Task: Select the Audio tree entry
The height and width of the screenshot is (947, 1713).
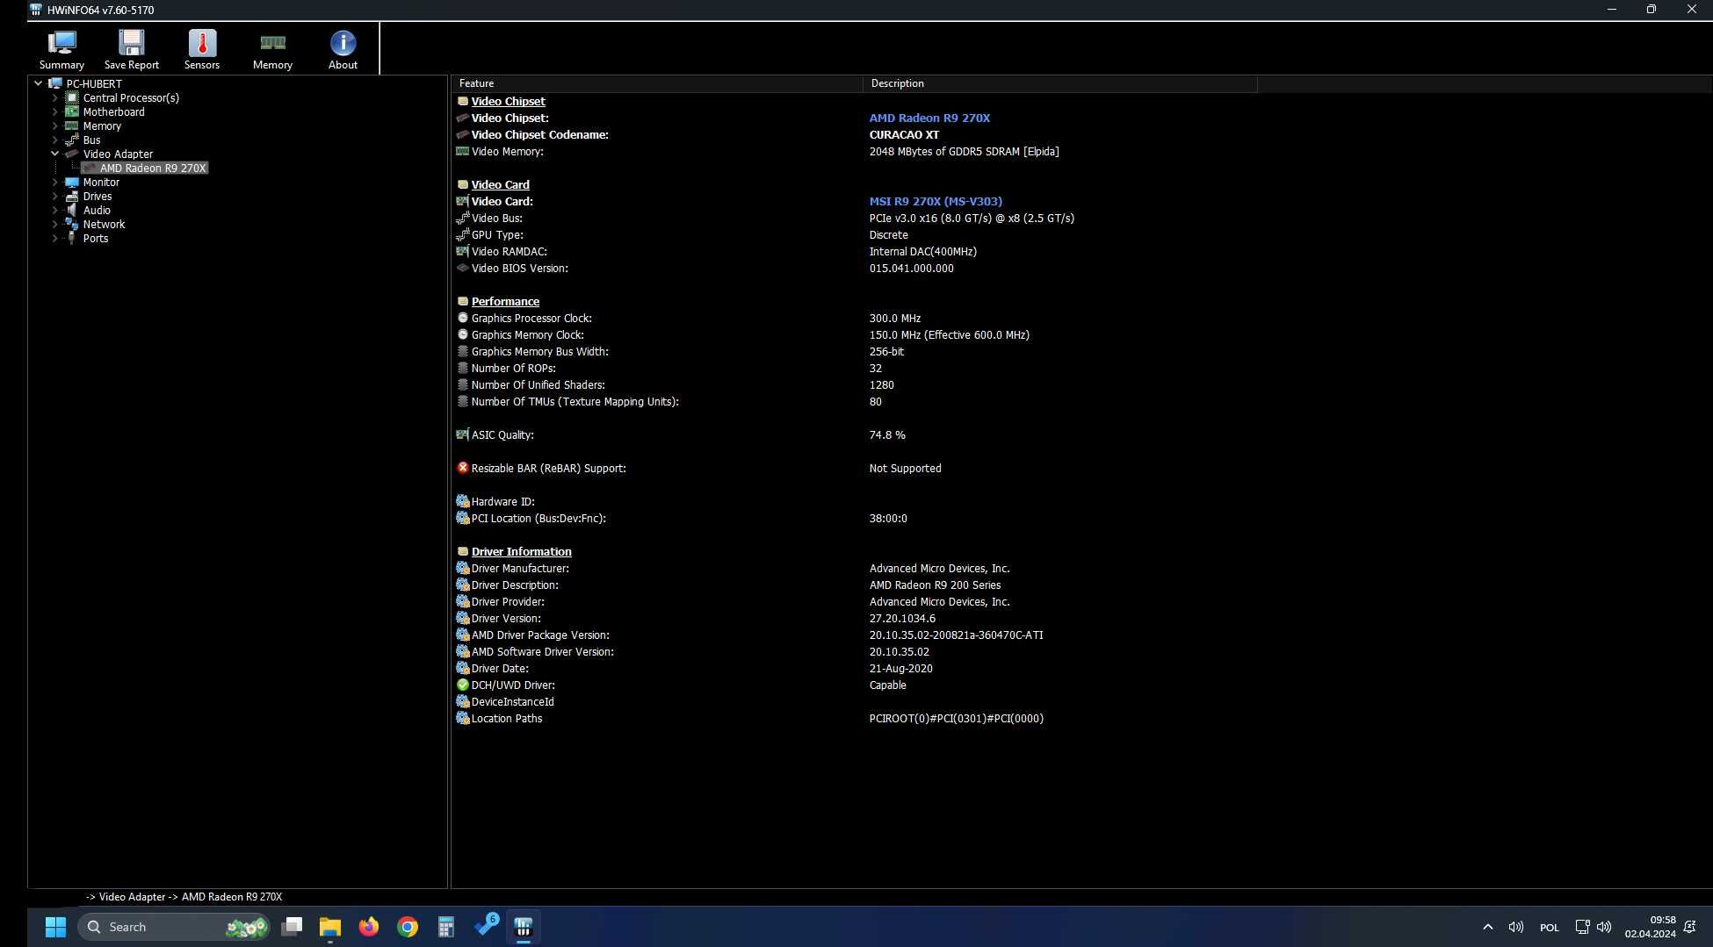Action: pyautogui.click(x=97, y=210)
